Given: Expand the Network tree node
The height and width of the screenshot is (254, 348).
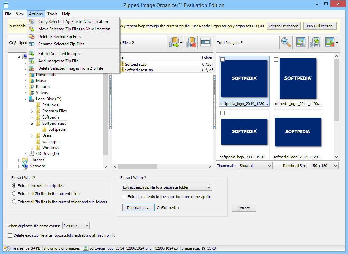Looking at the screenshot, I should click(19, 166).
